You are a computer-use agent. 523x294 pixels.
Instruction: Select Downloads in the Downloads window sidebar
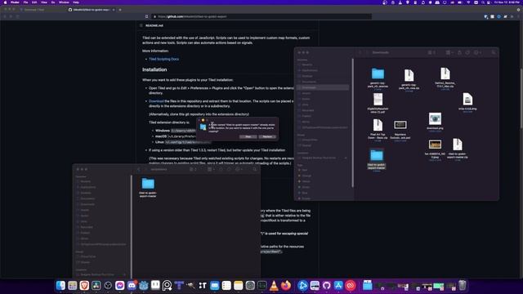(x=322, y=87)
